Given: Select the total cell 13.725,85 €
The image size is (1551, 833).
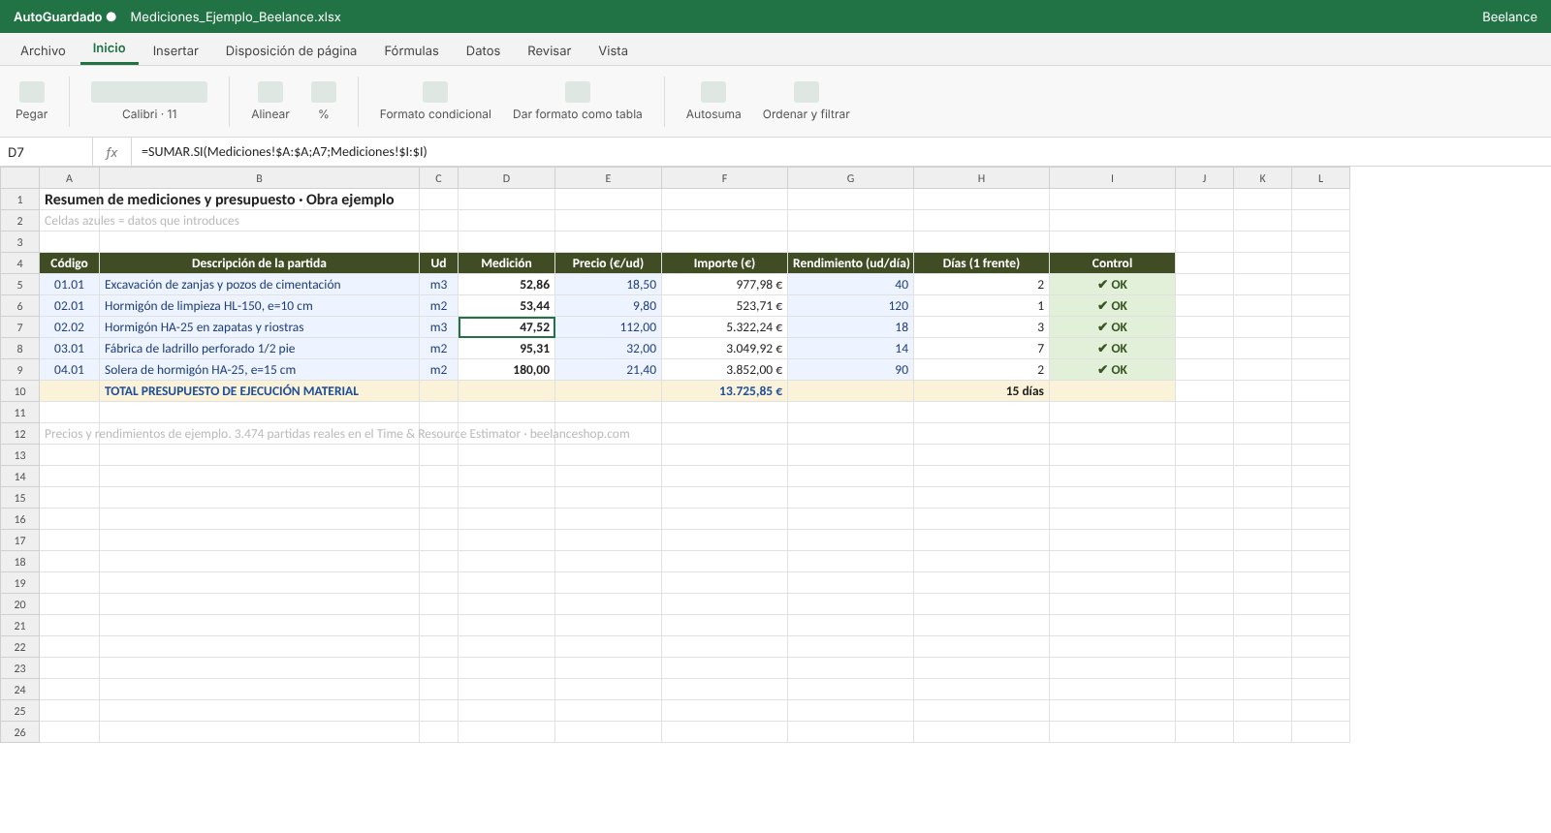Looking at the screenshot, I should 724,391.
